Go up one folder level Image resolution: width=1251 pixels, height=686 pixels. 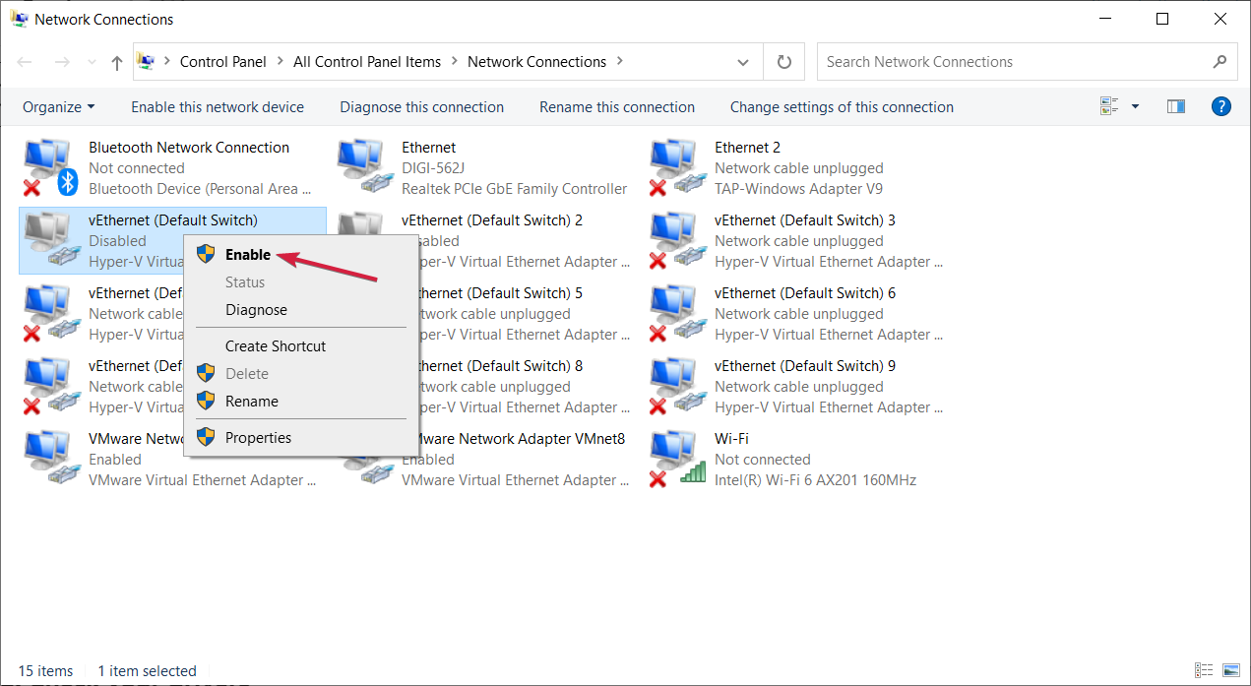click(117, 63)
